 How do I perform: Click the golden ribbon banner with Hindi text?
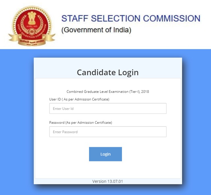tap(32, 40)
